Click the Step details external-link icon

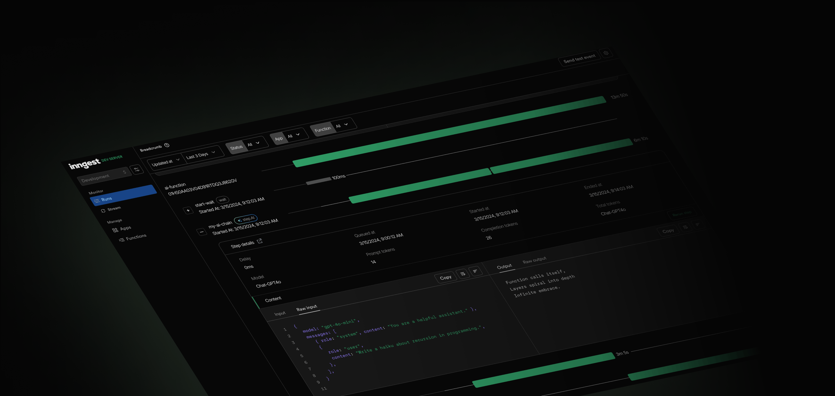260,241
